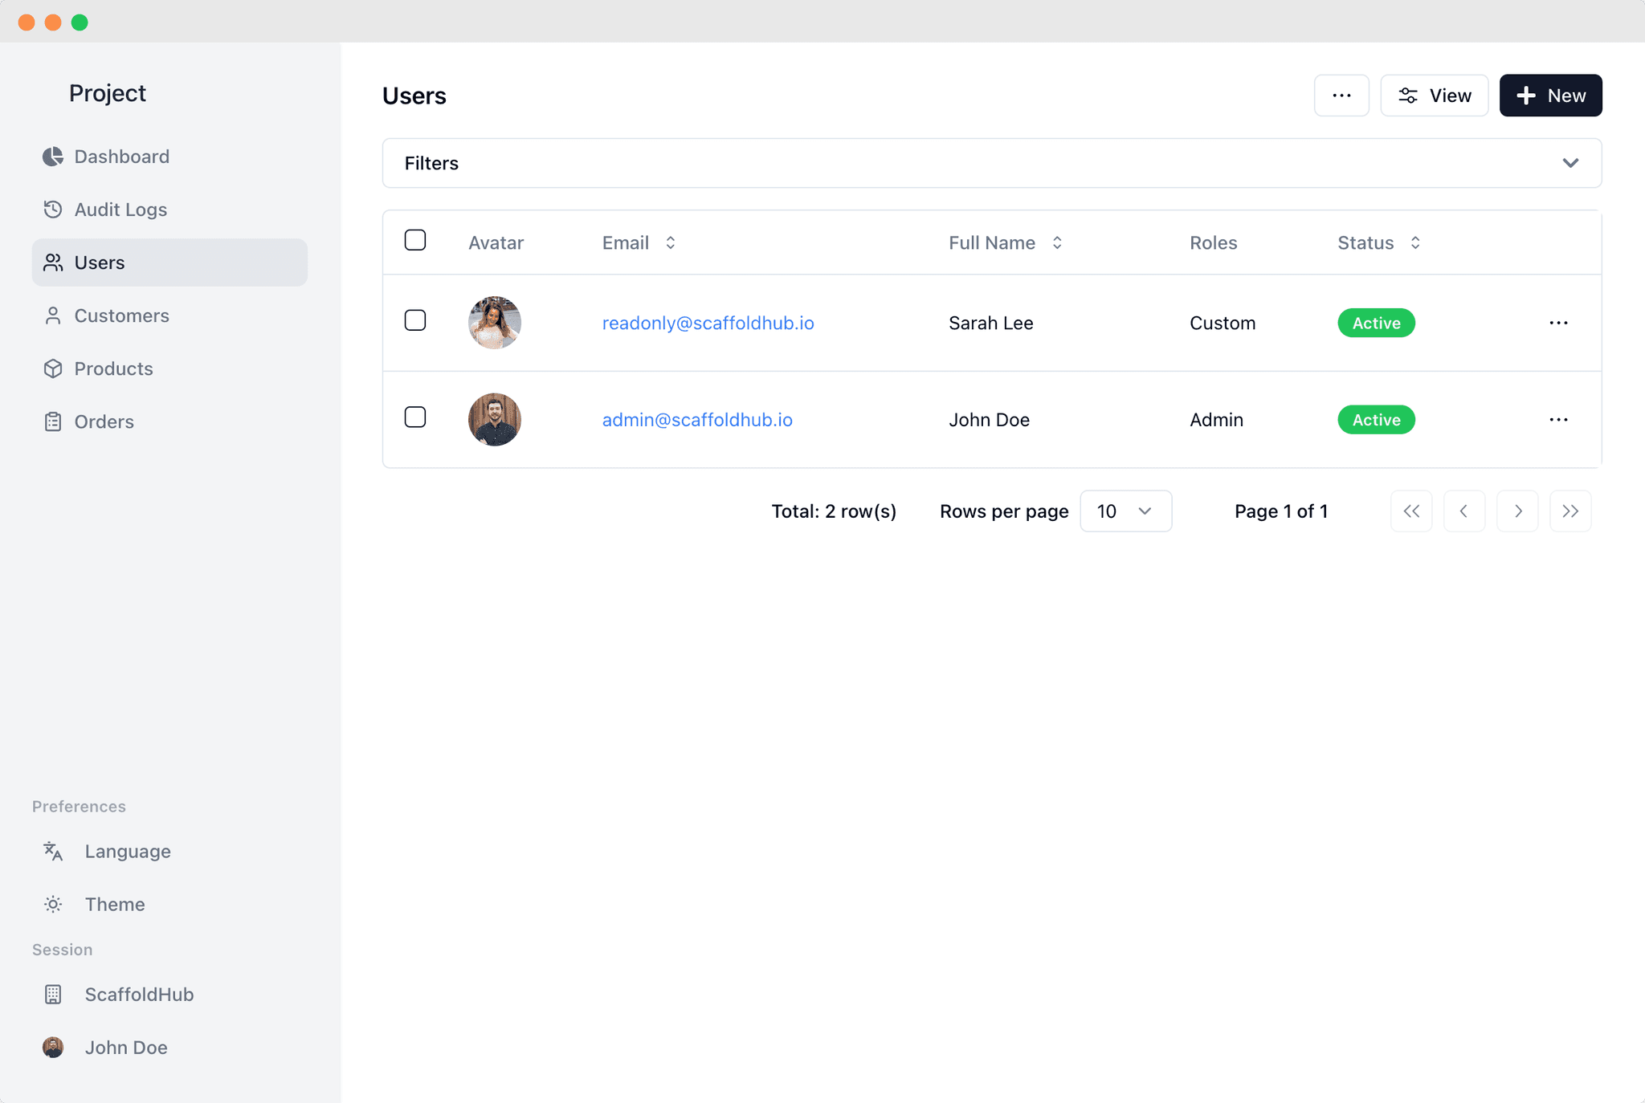This screenshot has height=1103, width=1645.
Task: Open Customers from the sidebar icon
Action: 53,315
